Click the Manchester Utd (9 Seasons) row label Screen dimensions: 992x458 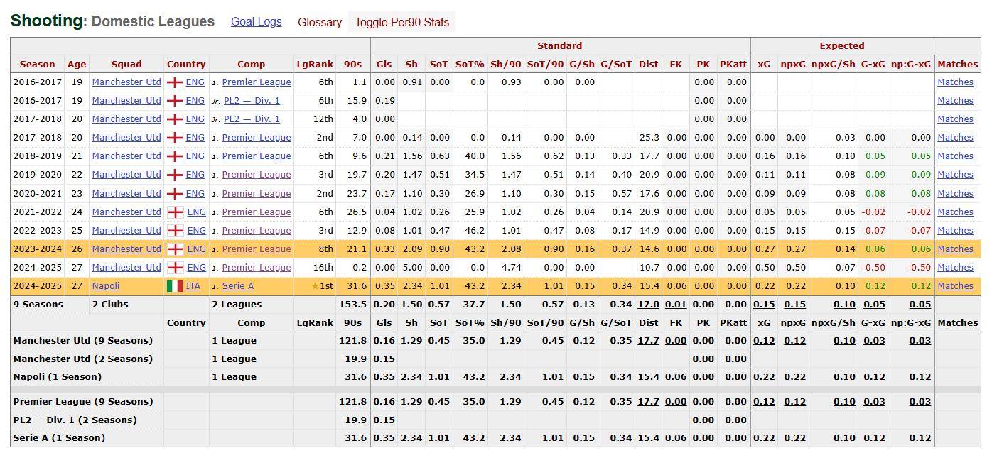83,340
